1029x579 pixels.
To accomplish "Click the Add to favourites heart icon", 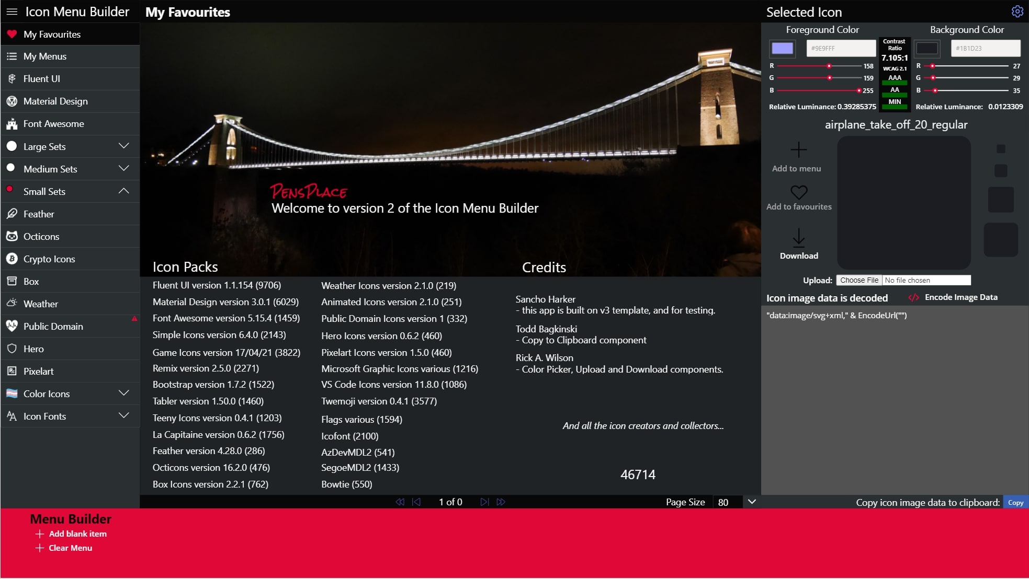I will 798,192.
